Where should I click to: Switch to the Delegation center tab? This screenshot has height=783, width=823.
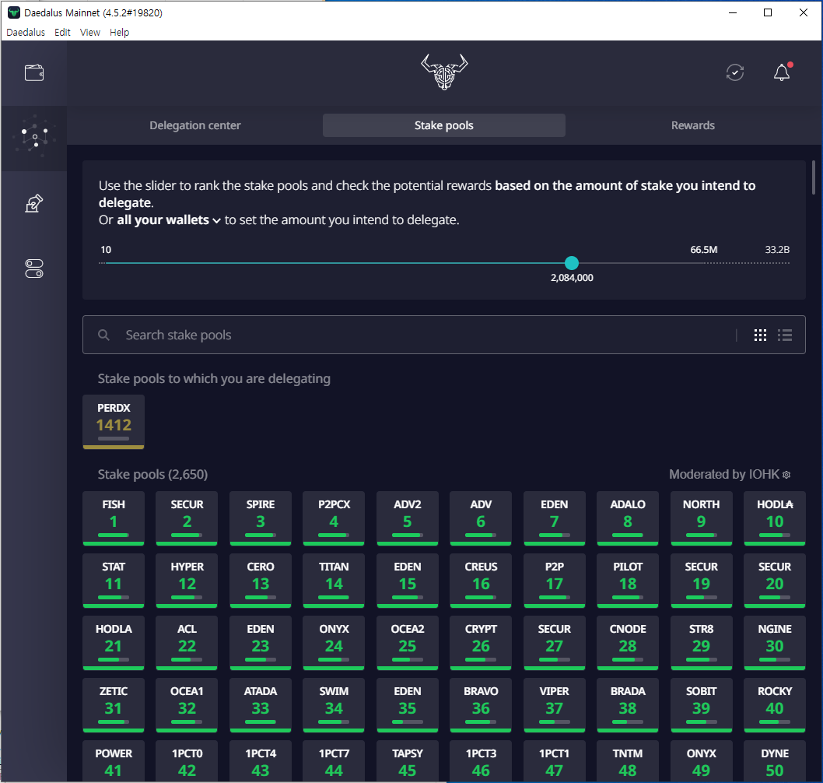click(x=194, y=125)
